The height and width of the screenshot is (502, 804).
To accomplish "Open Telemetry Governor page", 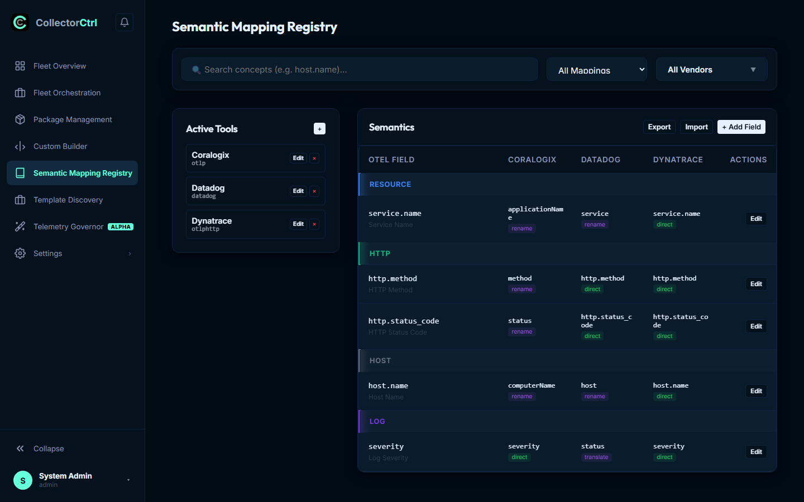I will pos(73,226).
